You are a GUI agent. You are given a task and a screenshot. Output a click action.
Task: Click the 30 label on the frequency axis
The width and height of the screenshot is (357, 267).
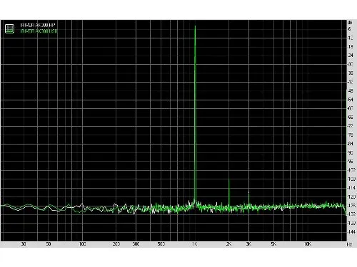coord(24,244)
